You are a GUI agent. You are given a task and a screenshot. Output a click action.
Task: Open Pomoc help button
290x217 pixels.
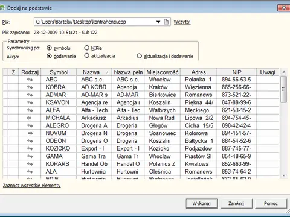point(271,203)
